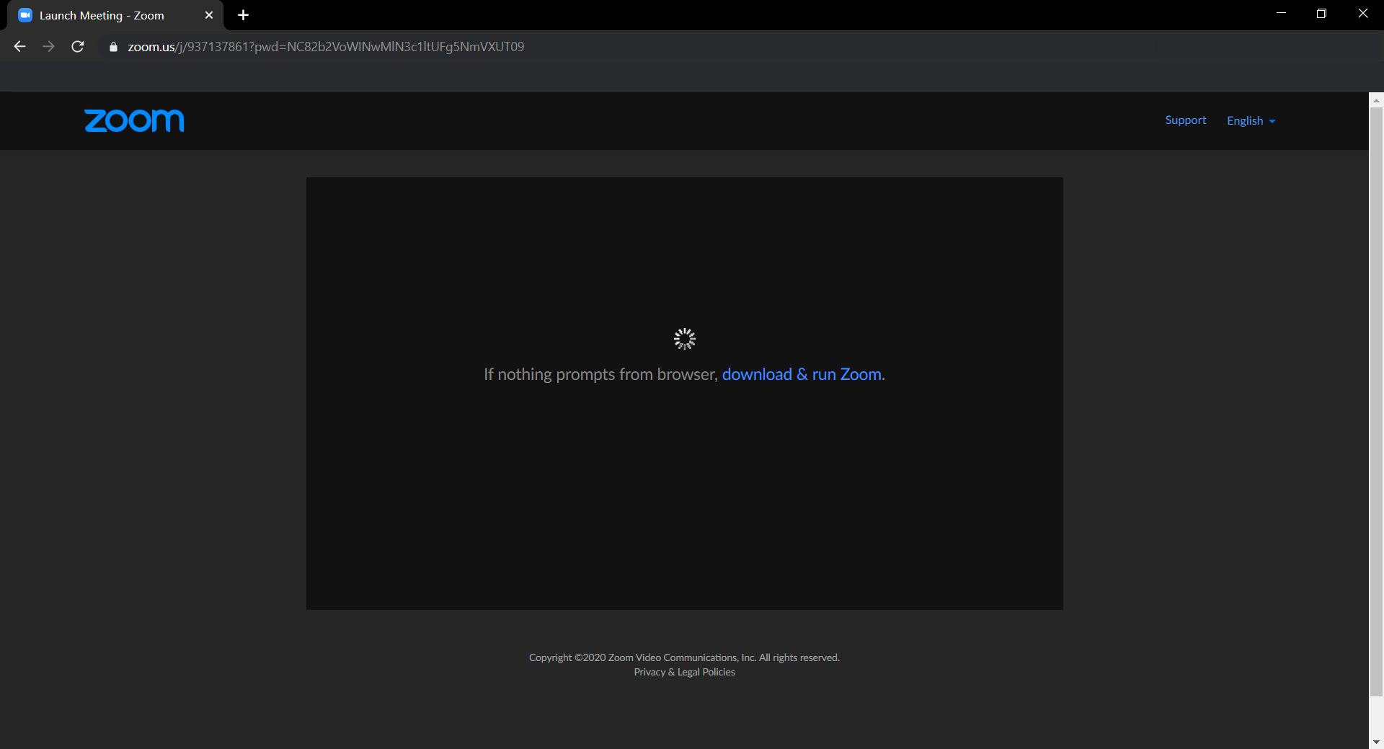
Task: Restore down the browser window
Action: point(1321,13)
